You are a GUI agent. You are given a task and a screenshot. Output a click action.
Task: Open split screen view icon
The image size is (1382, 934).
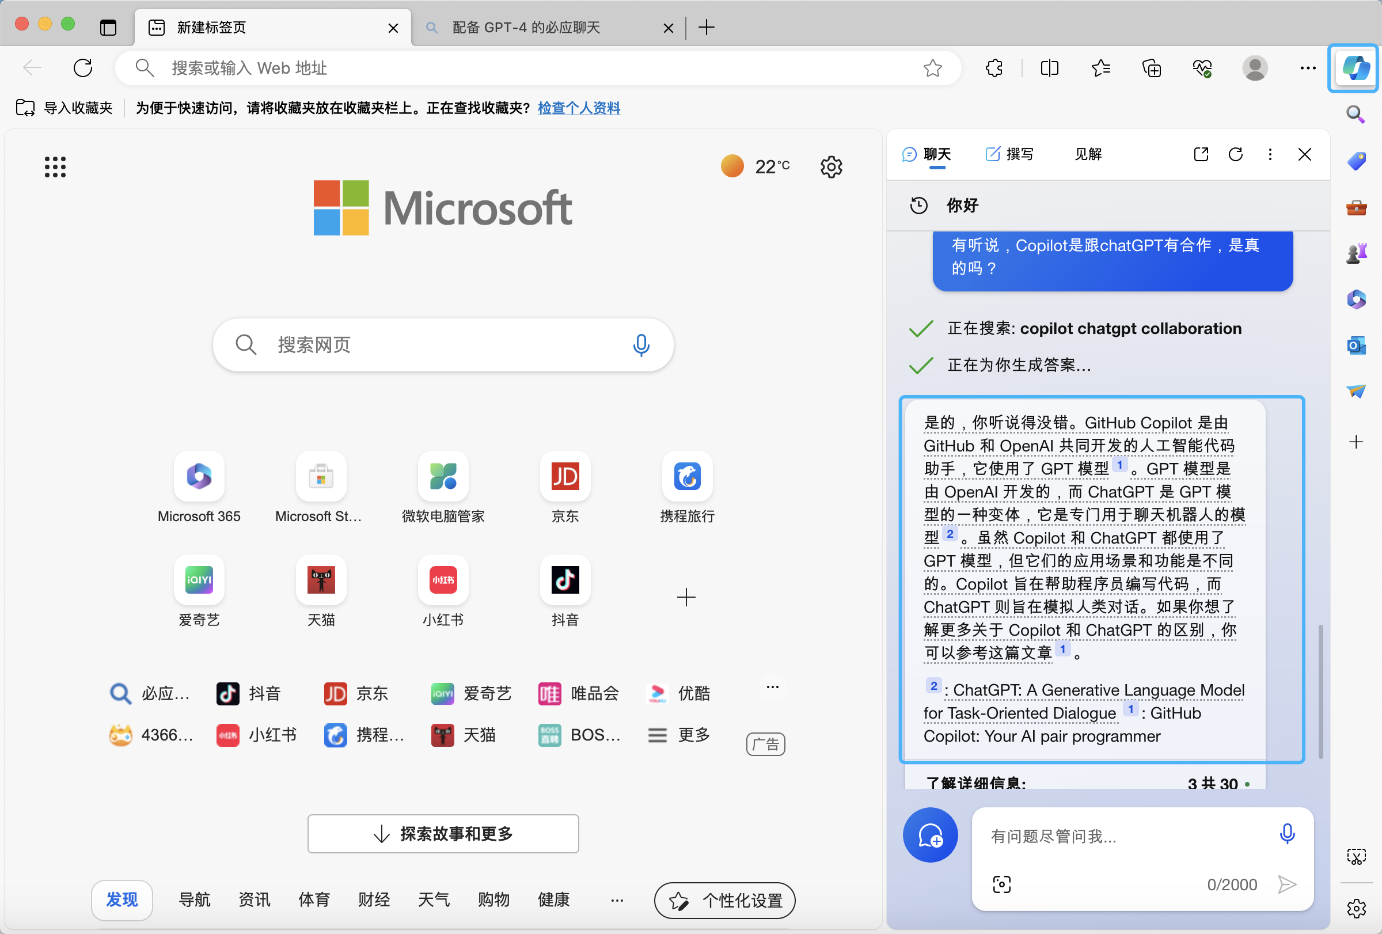coord(1050,69)
